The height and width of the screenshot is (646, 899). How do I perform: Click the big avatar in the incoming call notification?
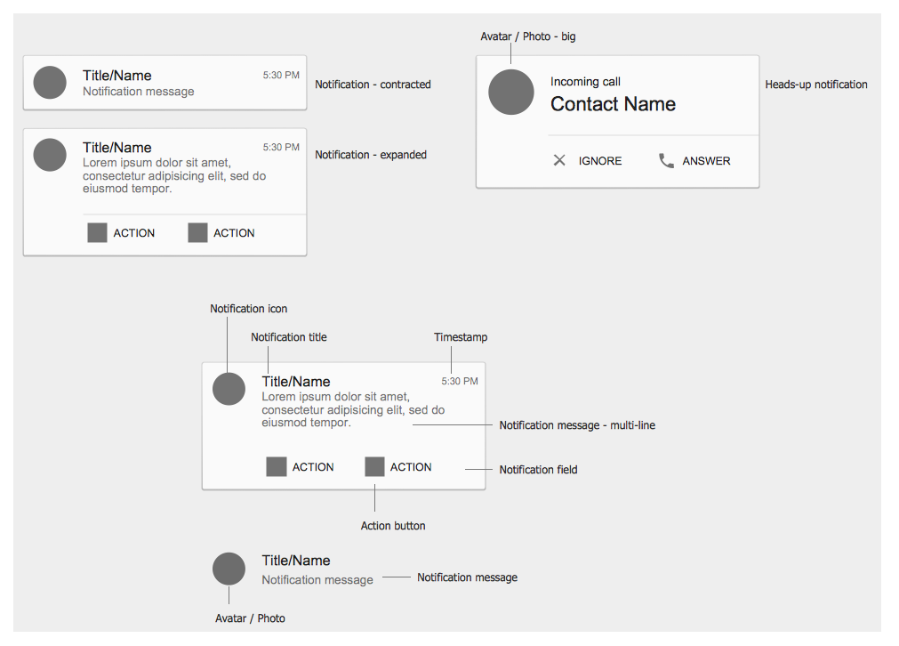510,92
